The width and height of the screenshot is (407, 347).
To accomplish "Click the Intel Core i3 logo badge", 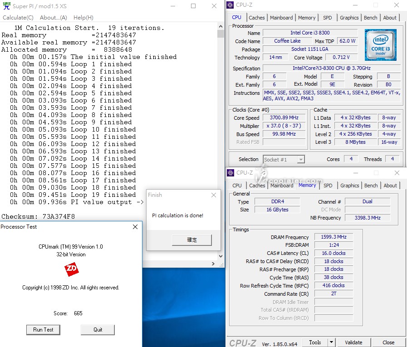I will [380, 45].
